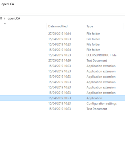Click divider between Date modified and Type headers

[85, 26]
